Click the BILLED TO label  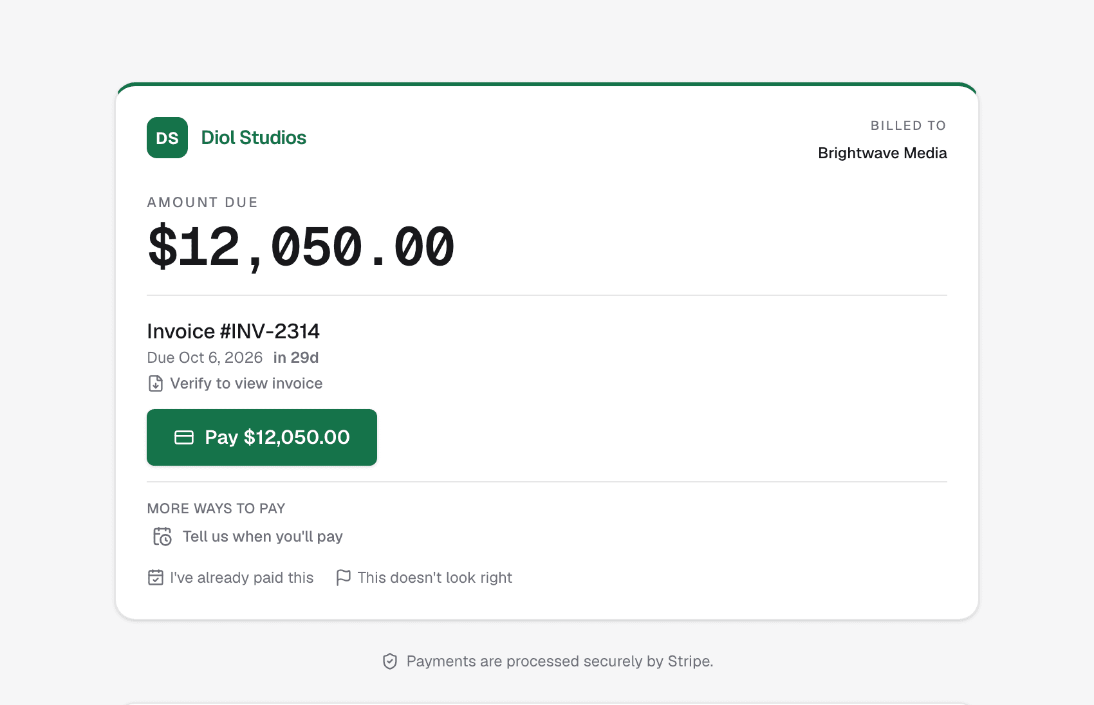908,125
